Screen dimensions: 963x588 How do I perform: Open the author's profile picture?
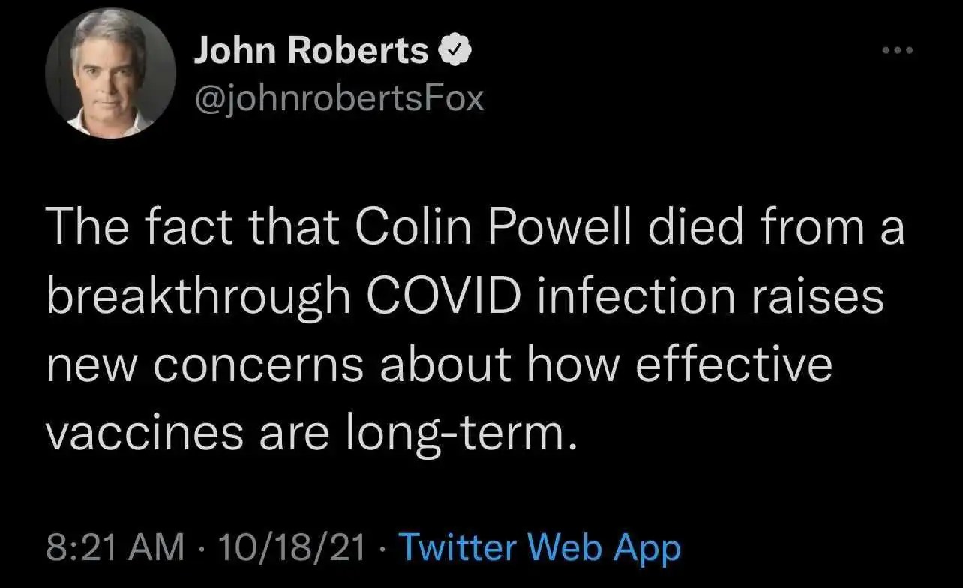tap(111, 73)
